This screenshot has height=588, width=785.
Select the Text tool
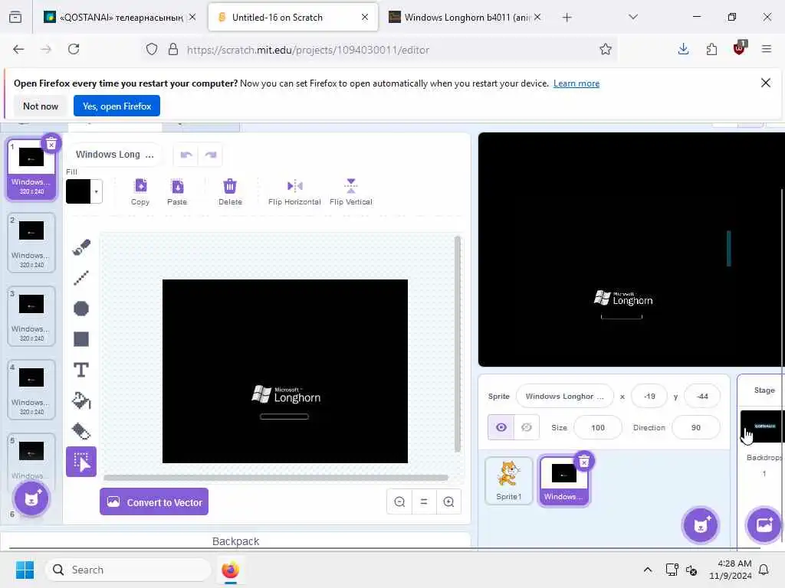point(81,370)
